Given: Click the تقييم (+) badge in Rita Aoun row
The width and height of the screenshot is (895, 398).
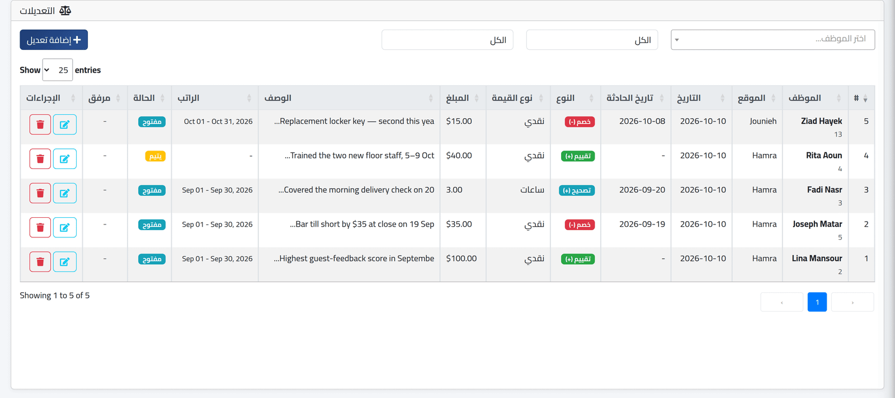Looking at the screenshot, I should tap(578, 156).
